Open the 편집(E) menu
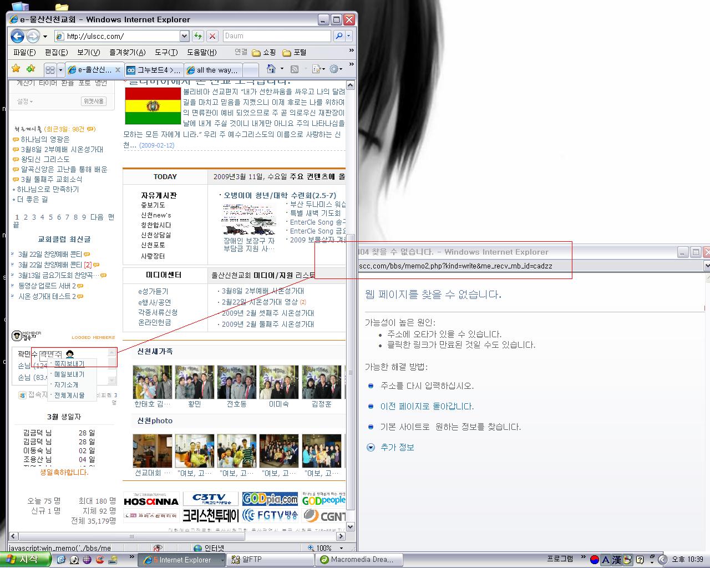 coord(56,52)
